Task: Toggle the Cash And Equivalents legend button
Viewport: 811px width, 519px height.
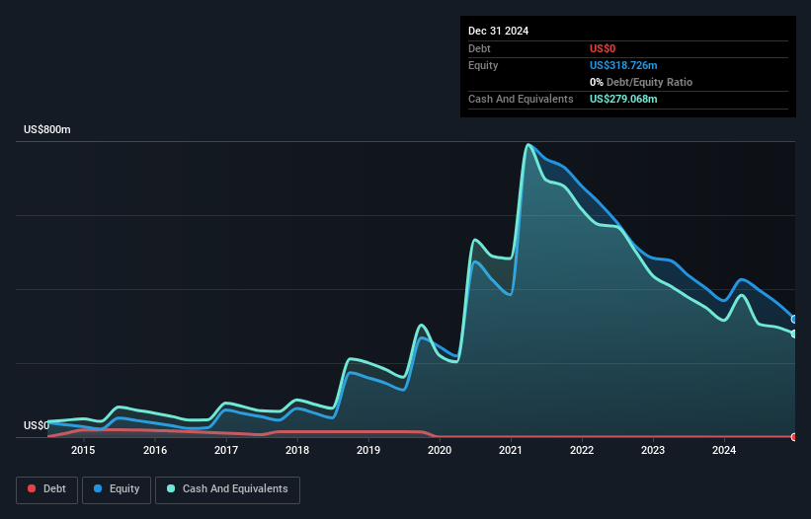Action: (x=227, y=489)
